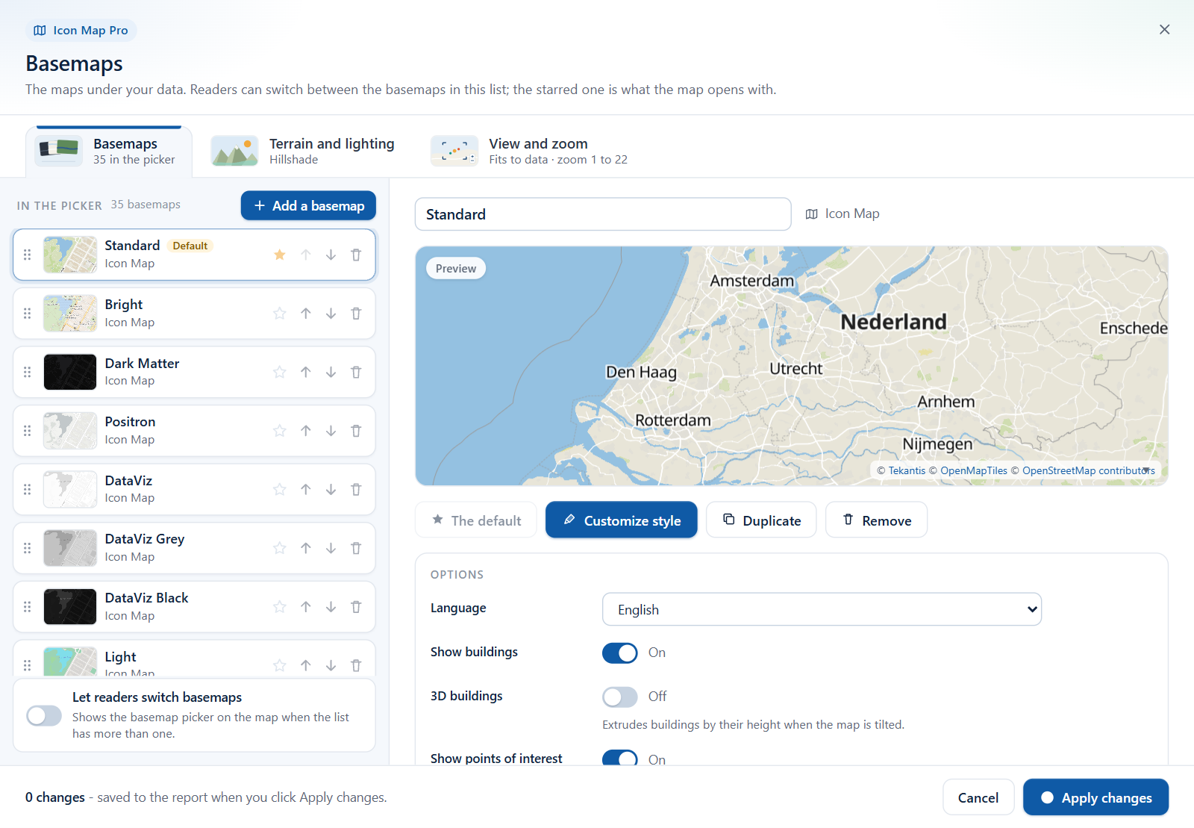The width and height of the screenshot is (1194, 828).
Task: Open the OpenMapTiles attribution link
Action: (x=974, y=470)
